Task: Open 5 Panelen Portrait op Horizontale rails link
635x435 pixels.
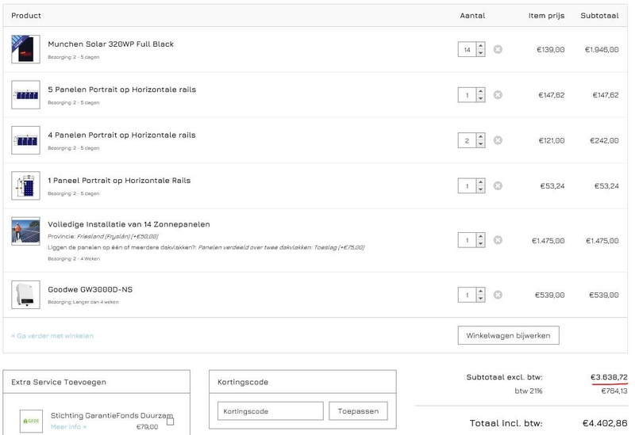Action: 122,90
